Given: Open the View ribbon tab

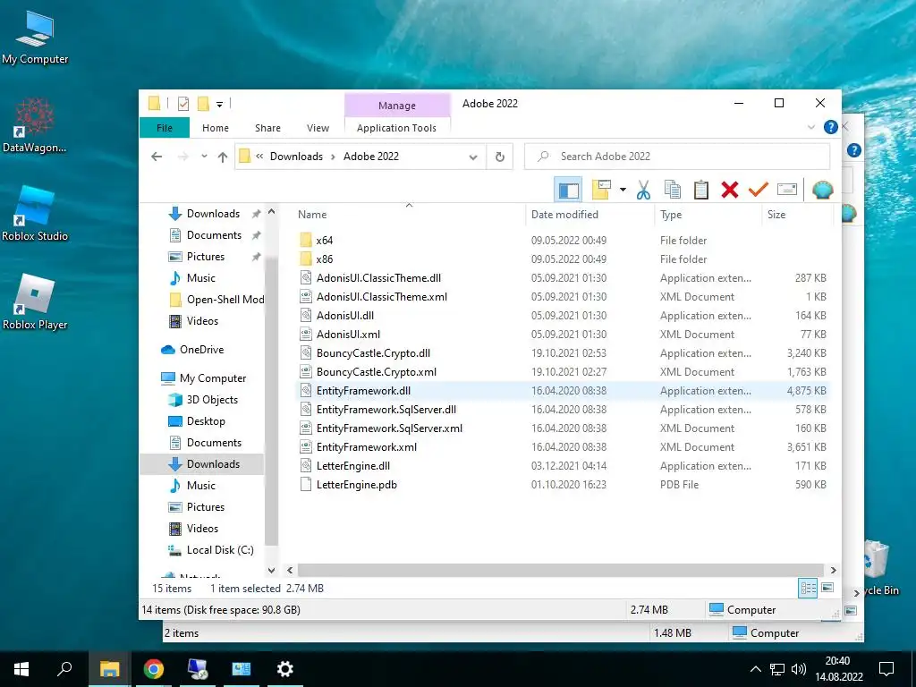Looking at the screenshot, I should (x=318, y=128).
